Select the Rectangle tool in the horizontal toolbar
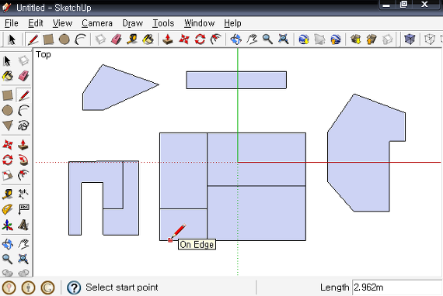The image size is (443, 296). click(49, 40)
